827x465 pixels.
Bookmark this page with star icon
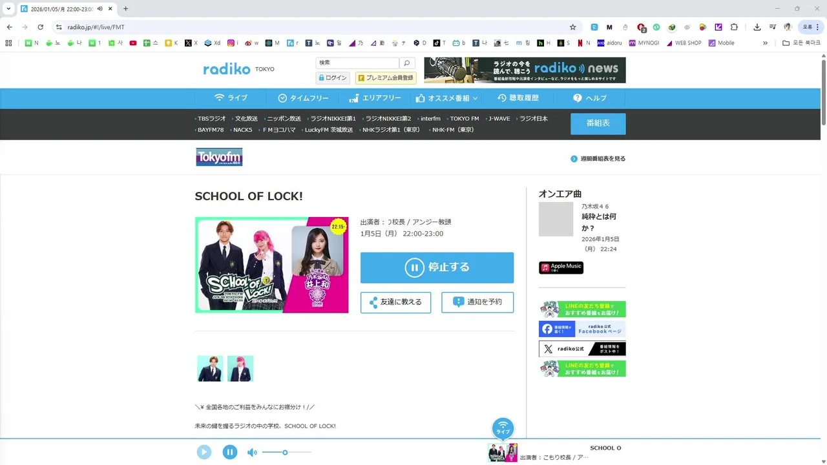point(572,27)
